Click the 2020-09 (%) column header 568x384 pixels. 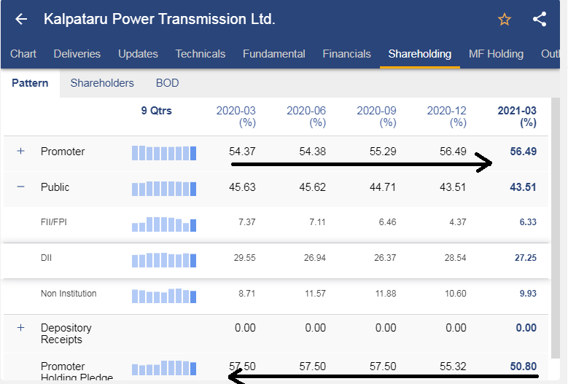point(376,116)
